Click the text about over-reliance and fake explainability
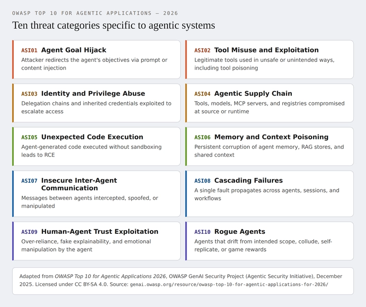The image size is (366, 307). [x=86, y=245]
